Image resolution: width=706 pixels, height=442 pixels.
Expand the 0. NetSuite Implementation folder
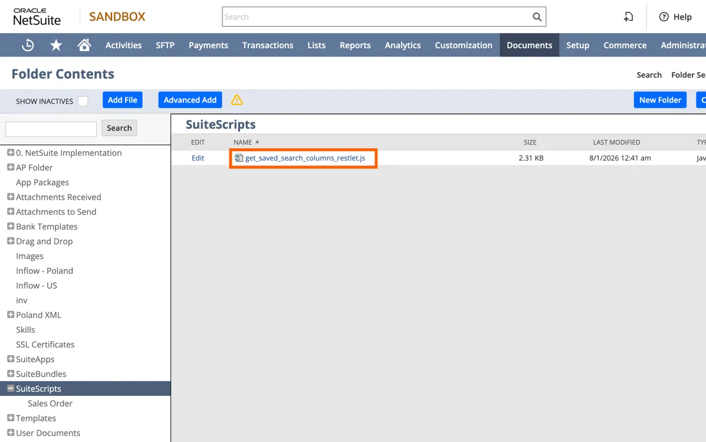click(x=11, y=153)
